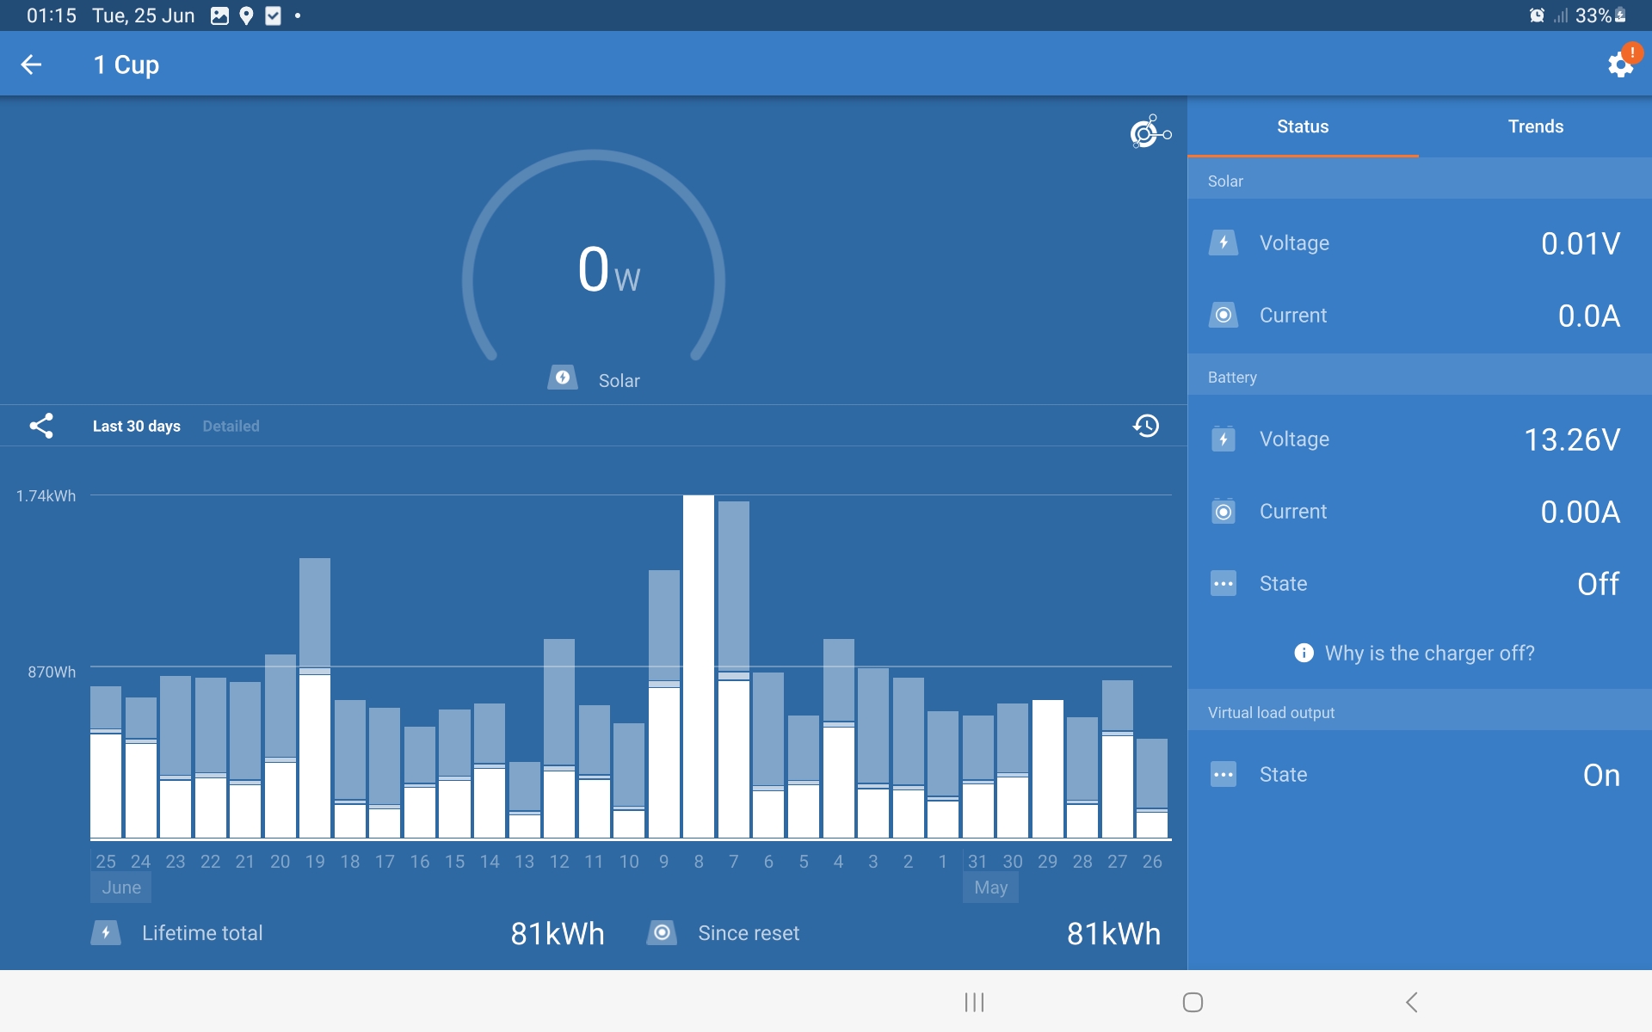Select the tallest bar for day 8
The width and height of the screenshot is (1652, 1032).
pos(699,666)
